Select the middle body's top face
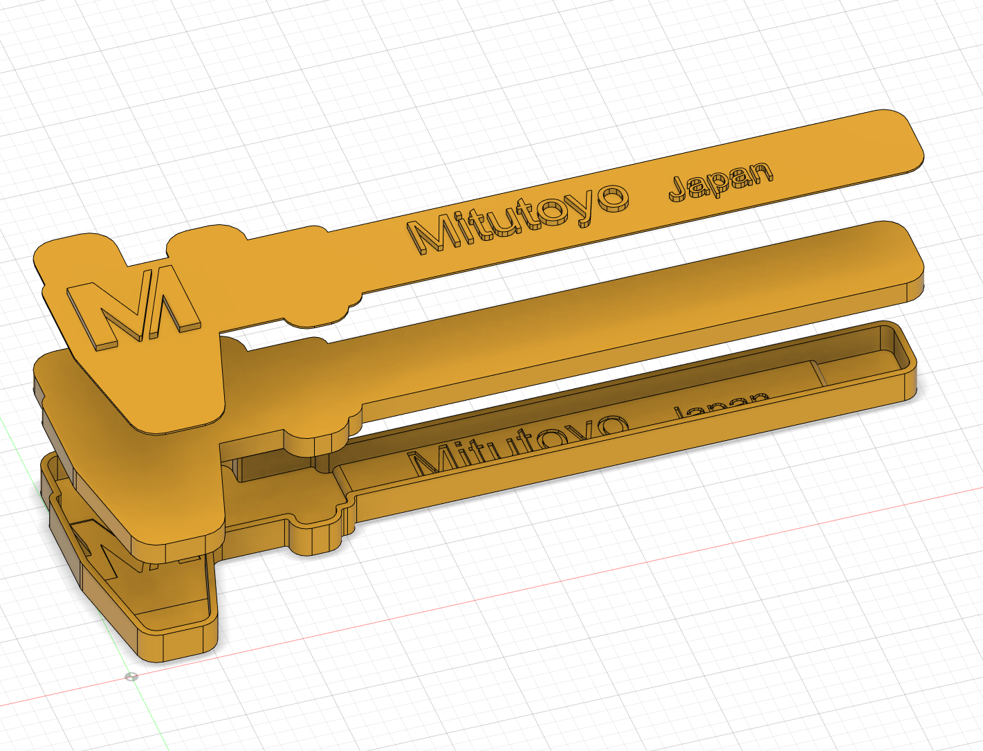 pos(623,305)
